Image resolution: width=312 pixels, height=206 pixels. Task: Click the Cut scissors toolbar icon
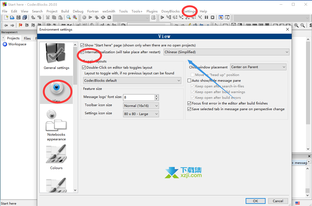(x=48, y=17)
